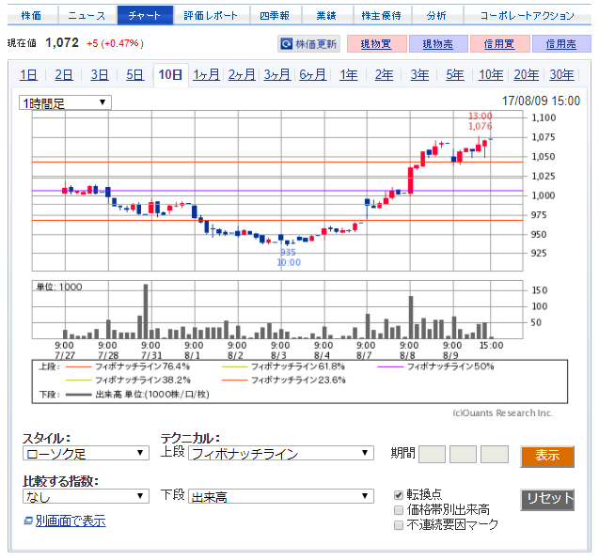
Task: Select the 2年 chart period
Action: [x=385, y=74]
